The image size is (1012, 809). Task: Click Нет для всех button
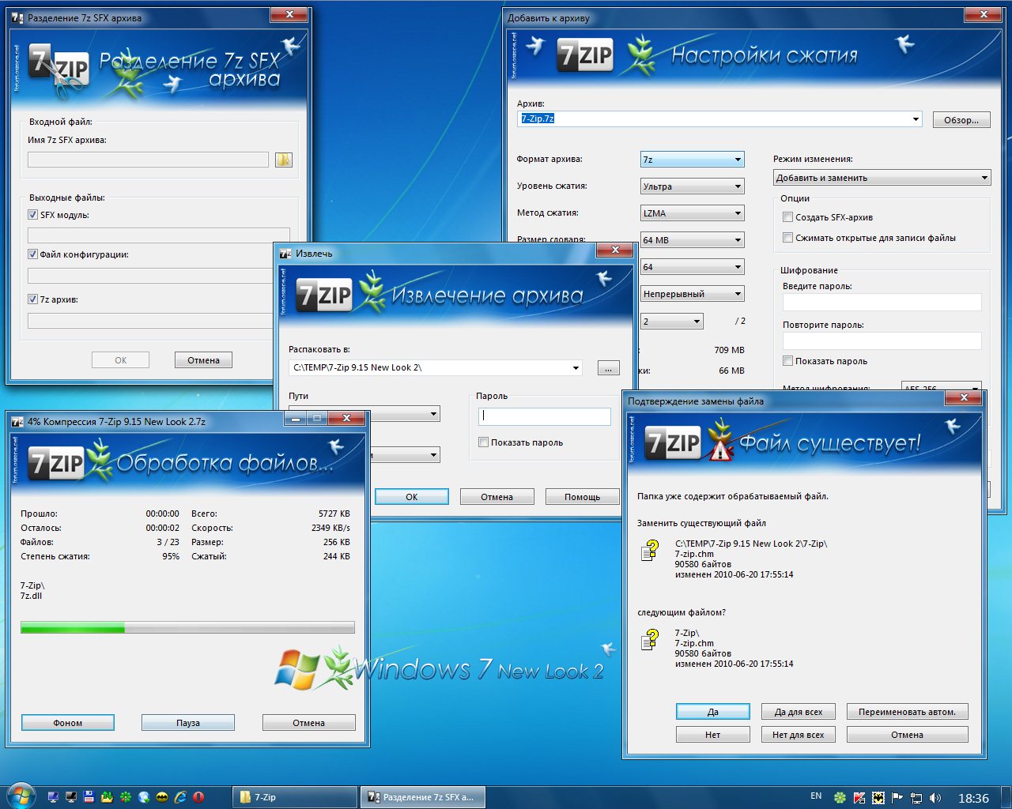coord(799,735)
